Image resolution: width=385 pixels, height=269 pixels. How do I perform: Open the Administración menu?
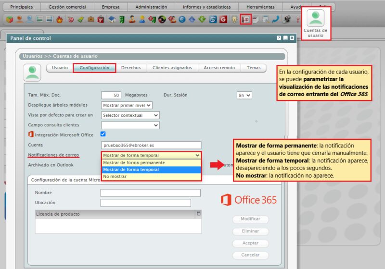pyautogui.click(x=151, y=7)
